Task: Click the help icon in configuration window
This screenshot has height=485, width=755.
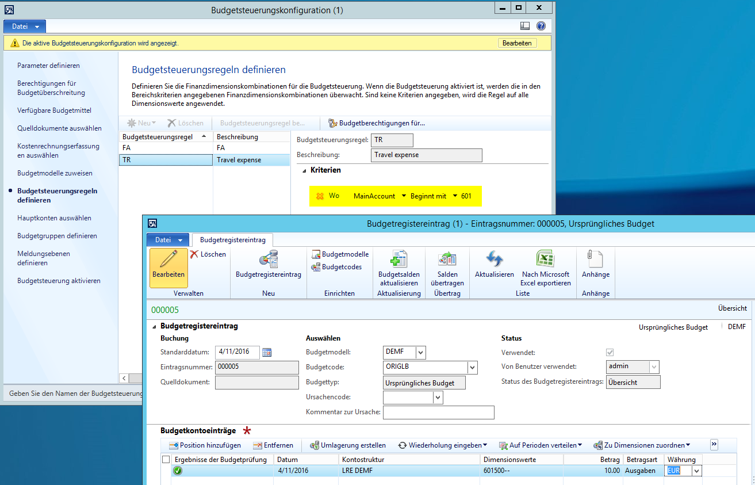Action: pos(541,26)
